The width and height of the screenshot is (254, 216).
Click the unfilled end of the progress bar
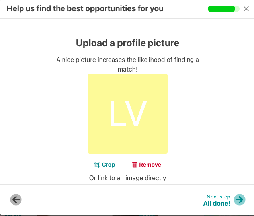tap(238, 9)
